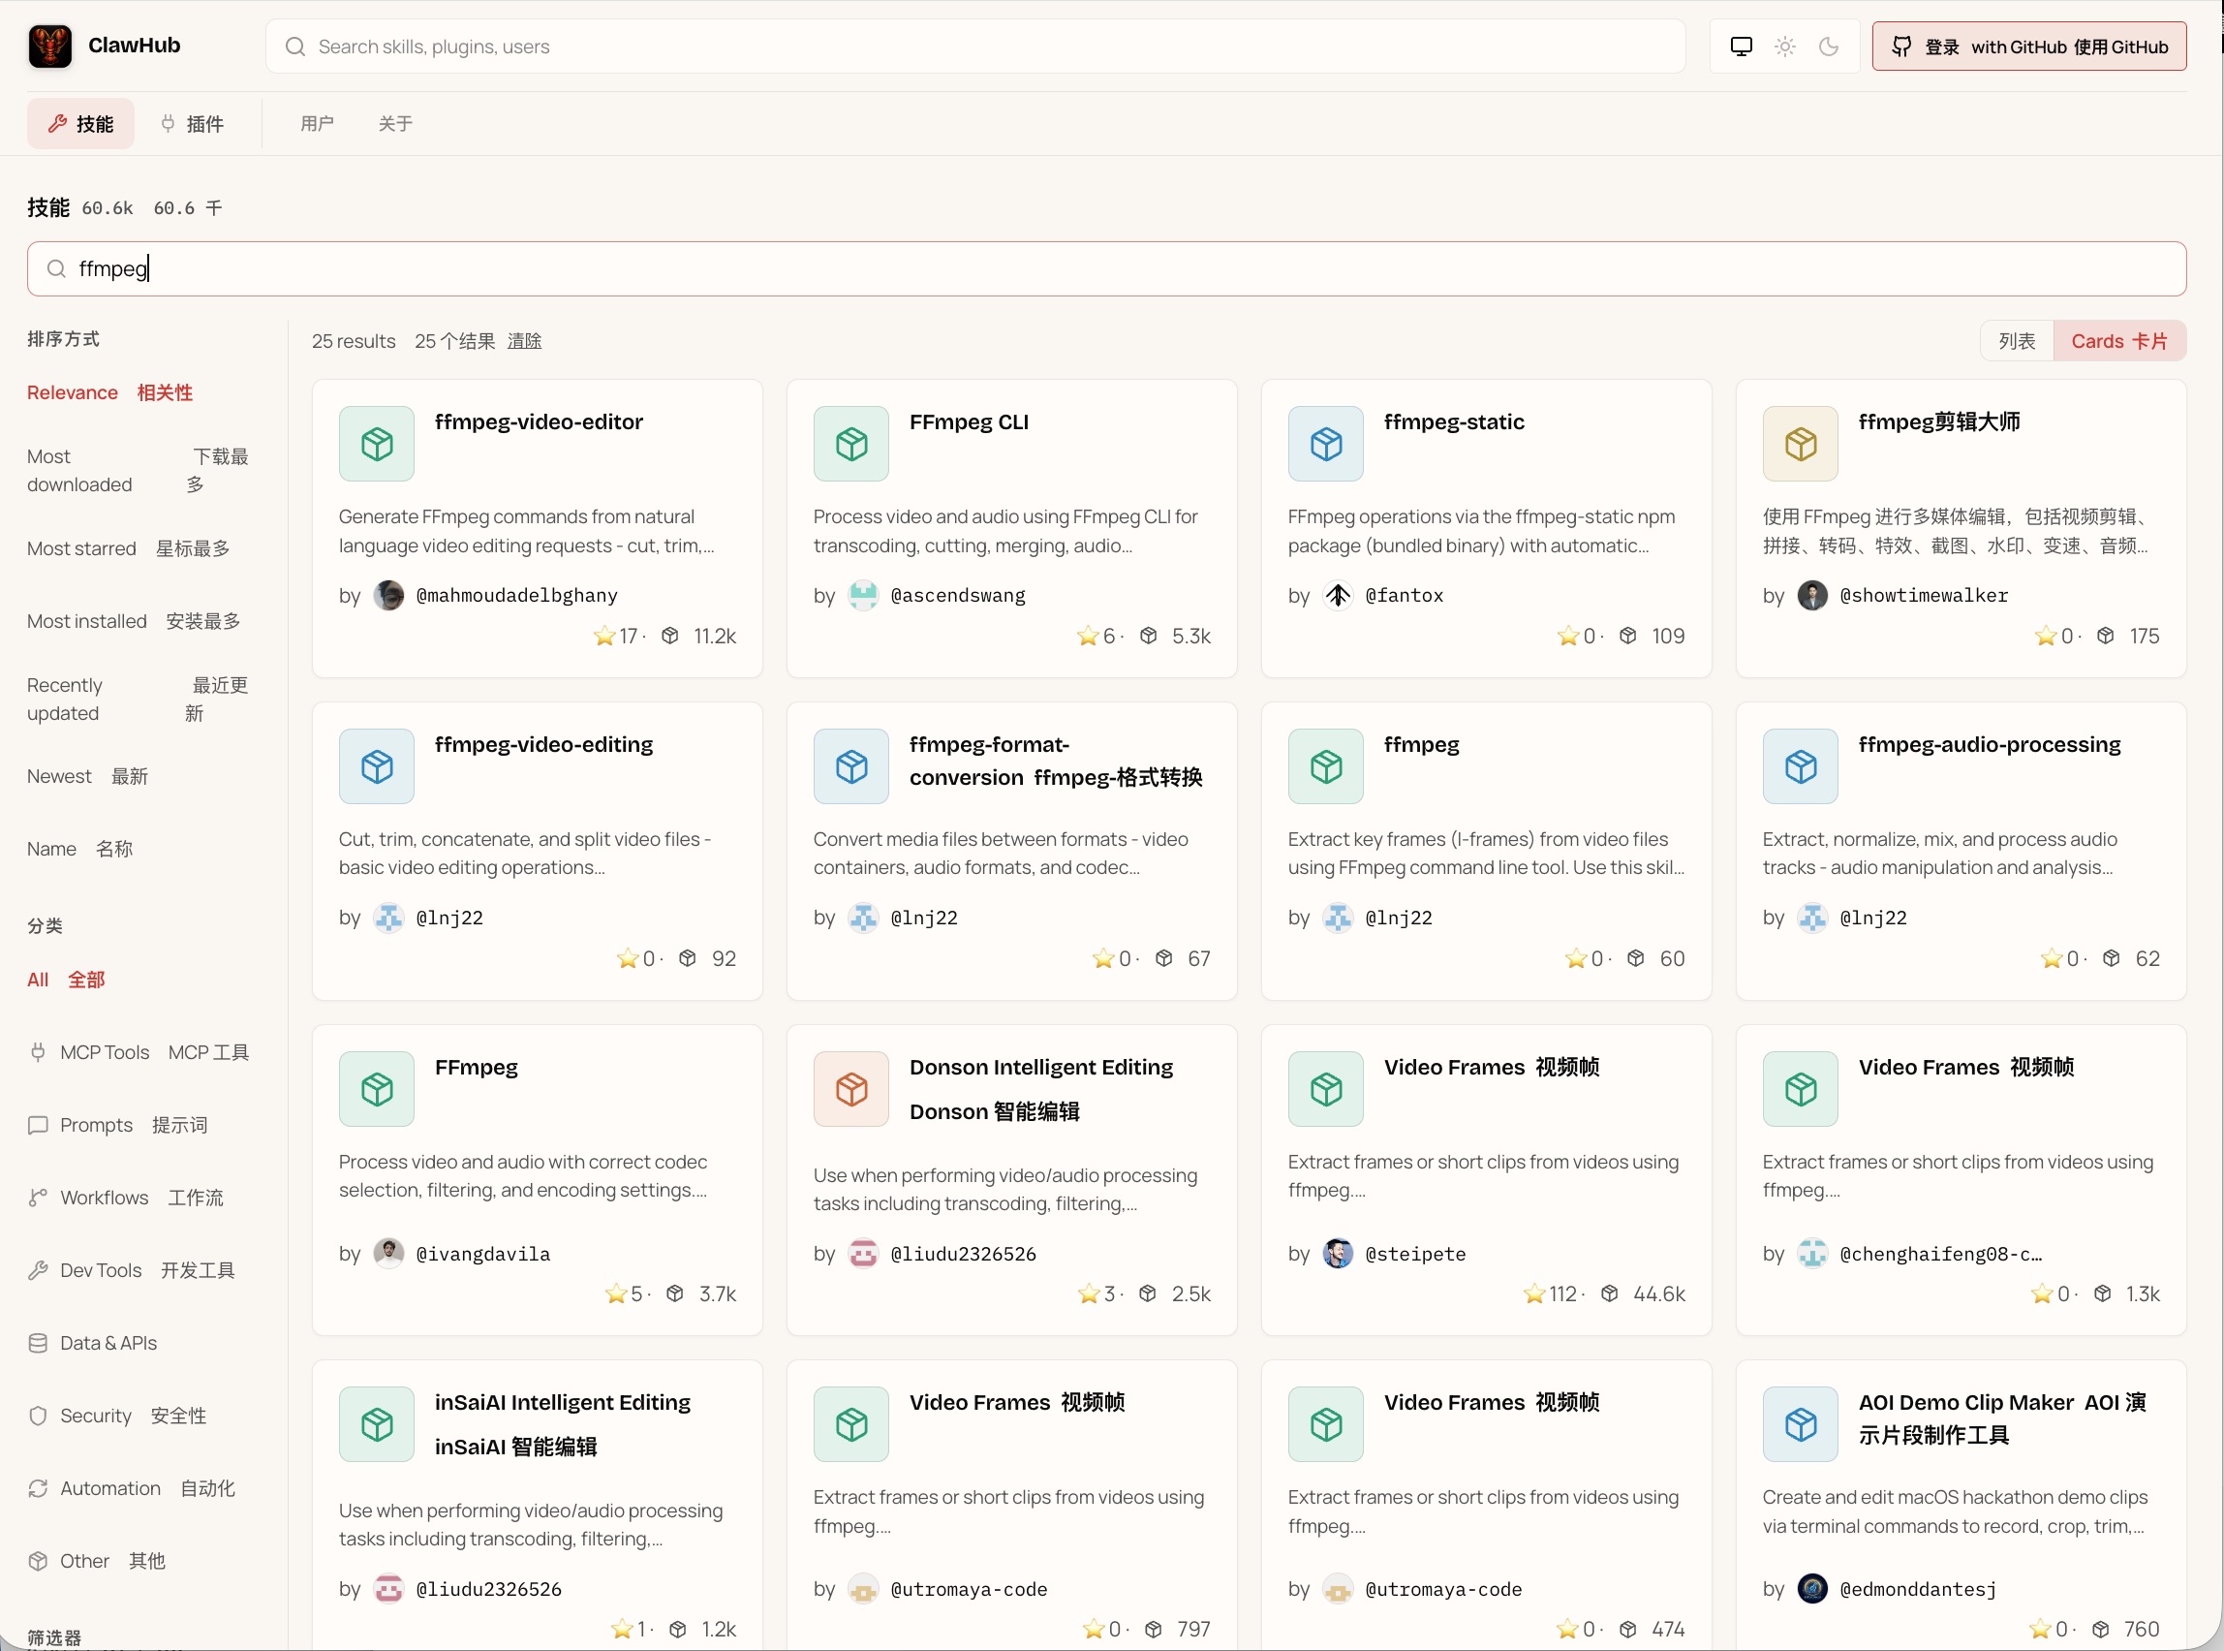Click the ffmpeg-audio-processing package icon

[x=1801, y=766]
